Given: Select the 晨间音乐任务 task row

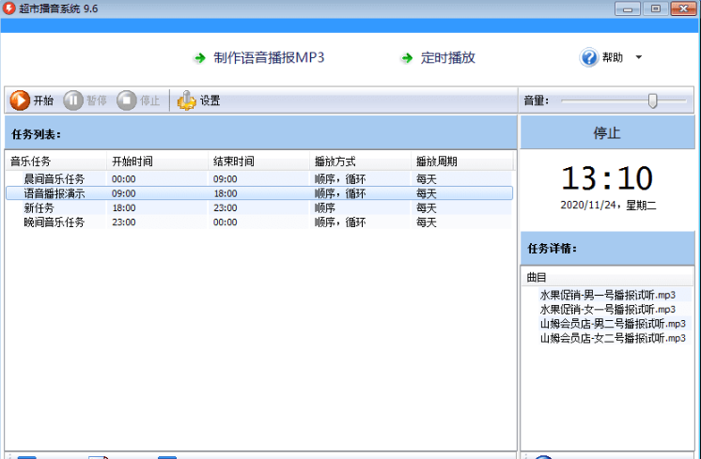Looking at the screenshot, I should [x=55, y=178].
